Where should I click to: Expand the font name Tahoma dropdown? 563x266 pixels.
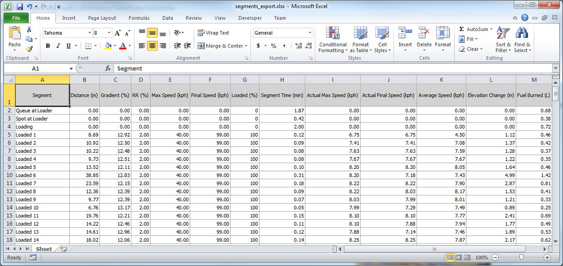(x=90, y=33)
